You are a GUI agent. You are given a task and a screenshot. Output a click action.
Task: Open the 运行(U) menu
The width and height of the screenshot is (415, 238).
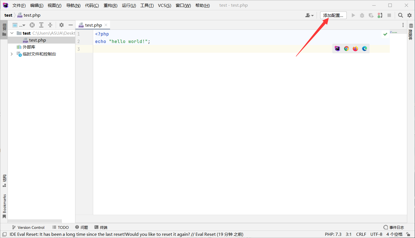(129, 6)
